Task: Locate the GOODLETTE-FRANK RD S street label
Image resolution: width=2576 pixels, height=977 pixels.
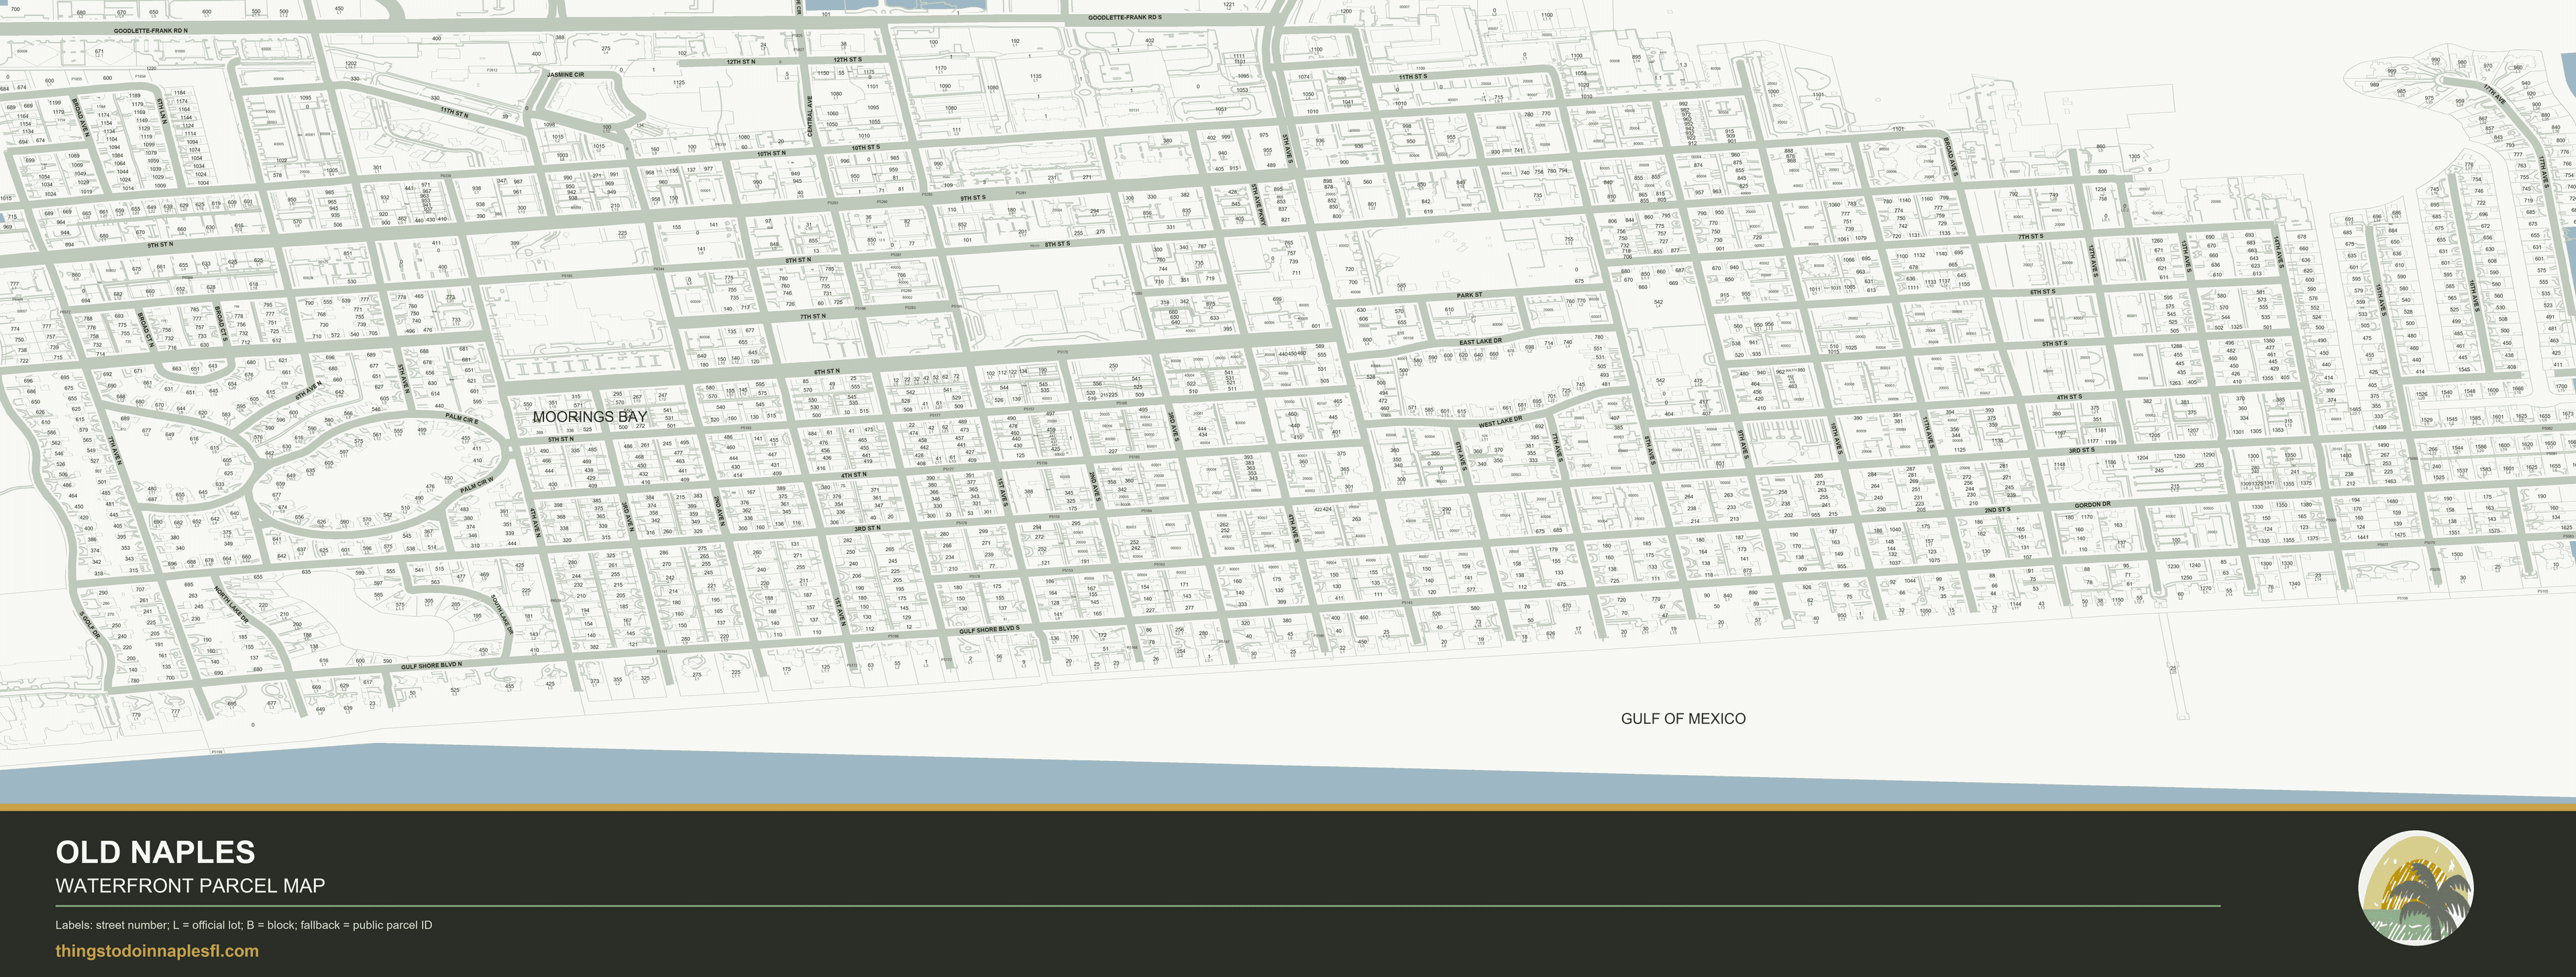Action: tap(1125, 17)
